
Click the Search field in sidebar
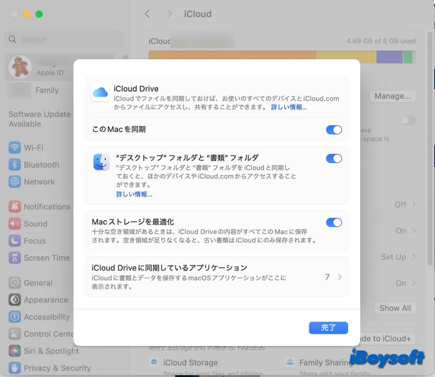pos(64,39)
